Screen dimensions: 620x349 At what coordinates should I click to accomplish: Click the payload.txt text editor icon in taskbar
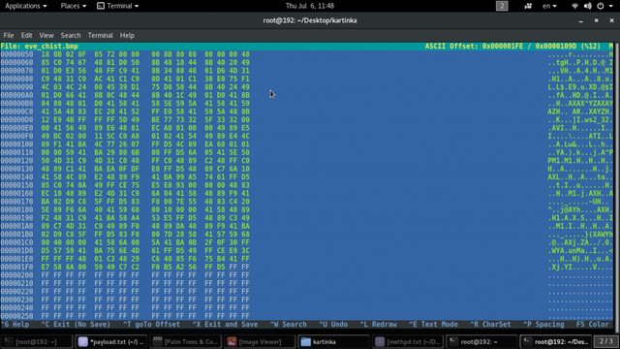pyautogui.click(x=82, y=341)
